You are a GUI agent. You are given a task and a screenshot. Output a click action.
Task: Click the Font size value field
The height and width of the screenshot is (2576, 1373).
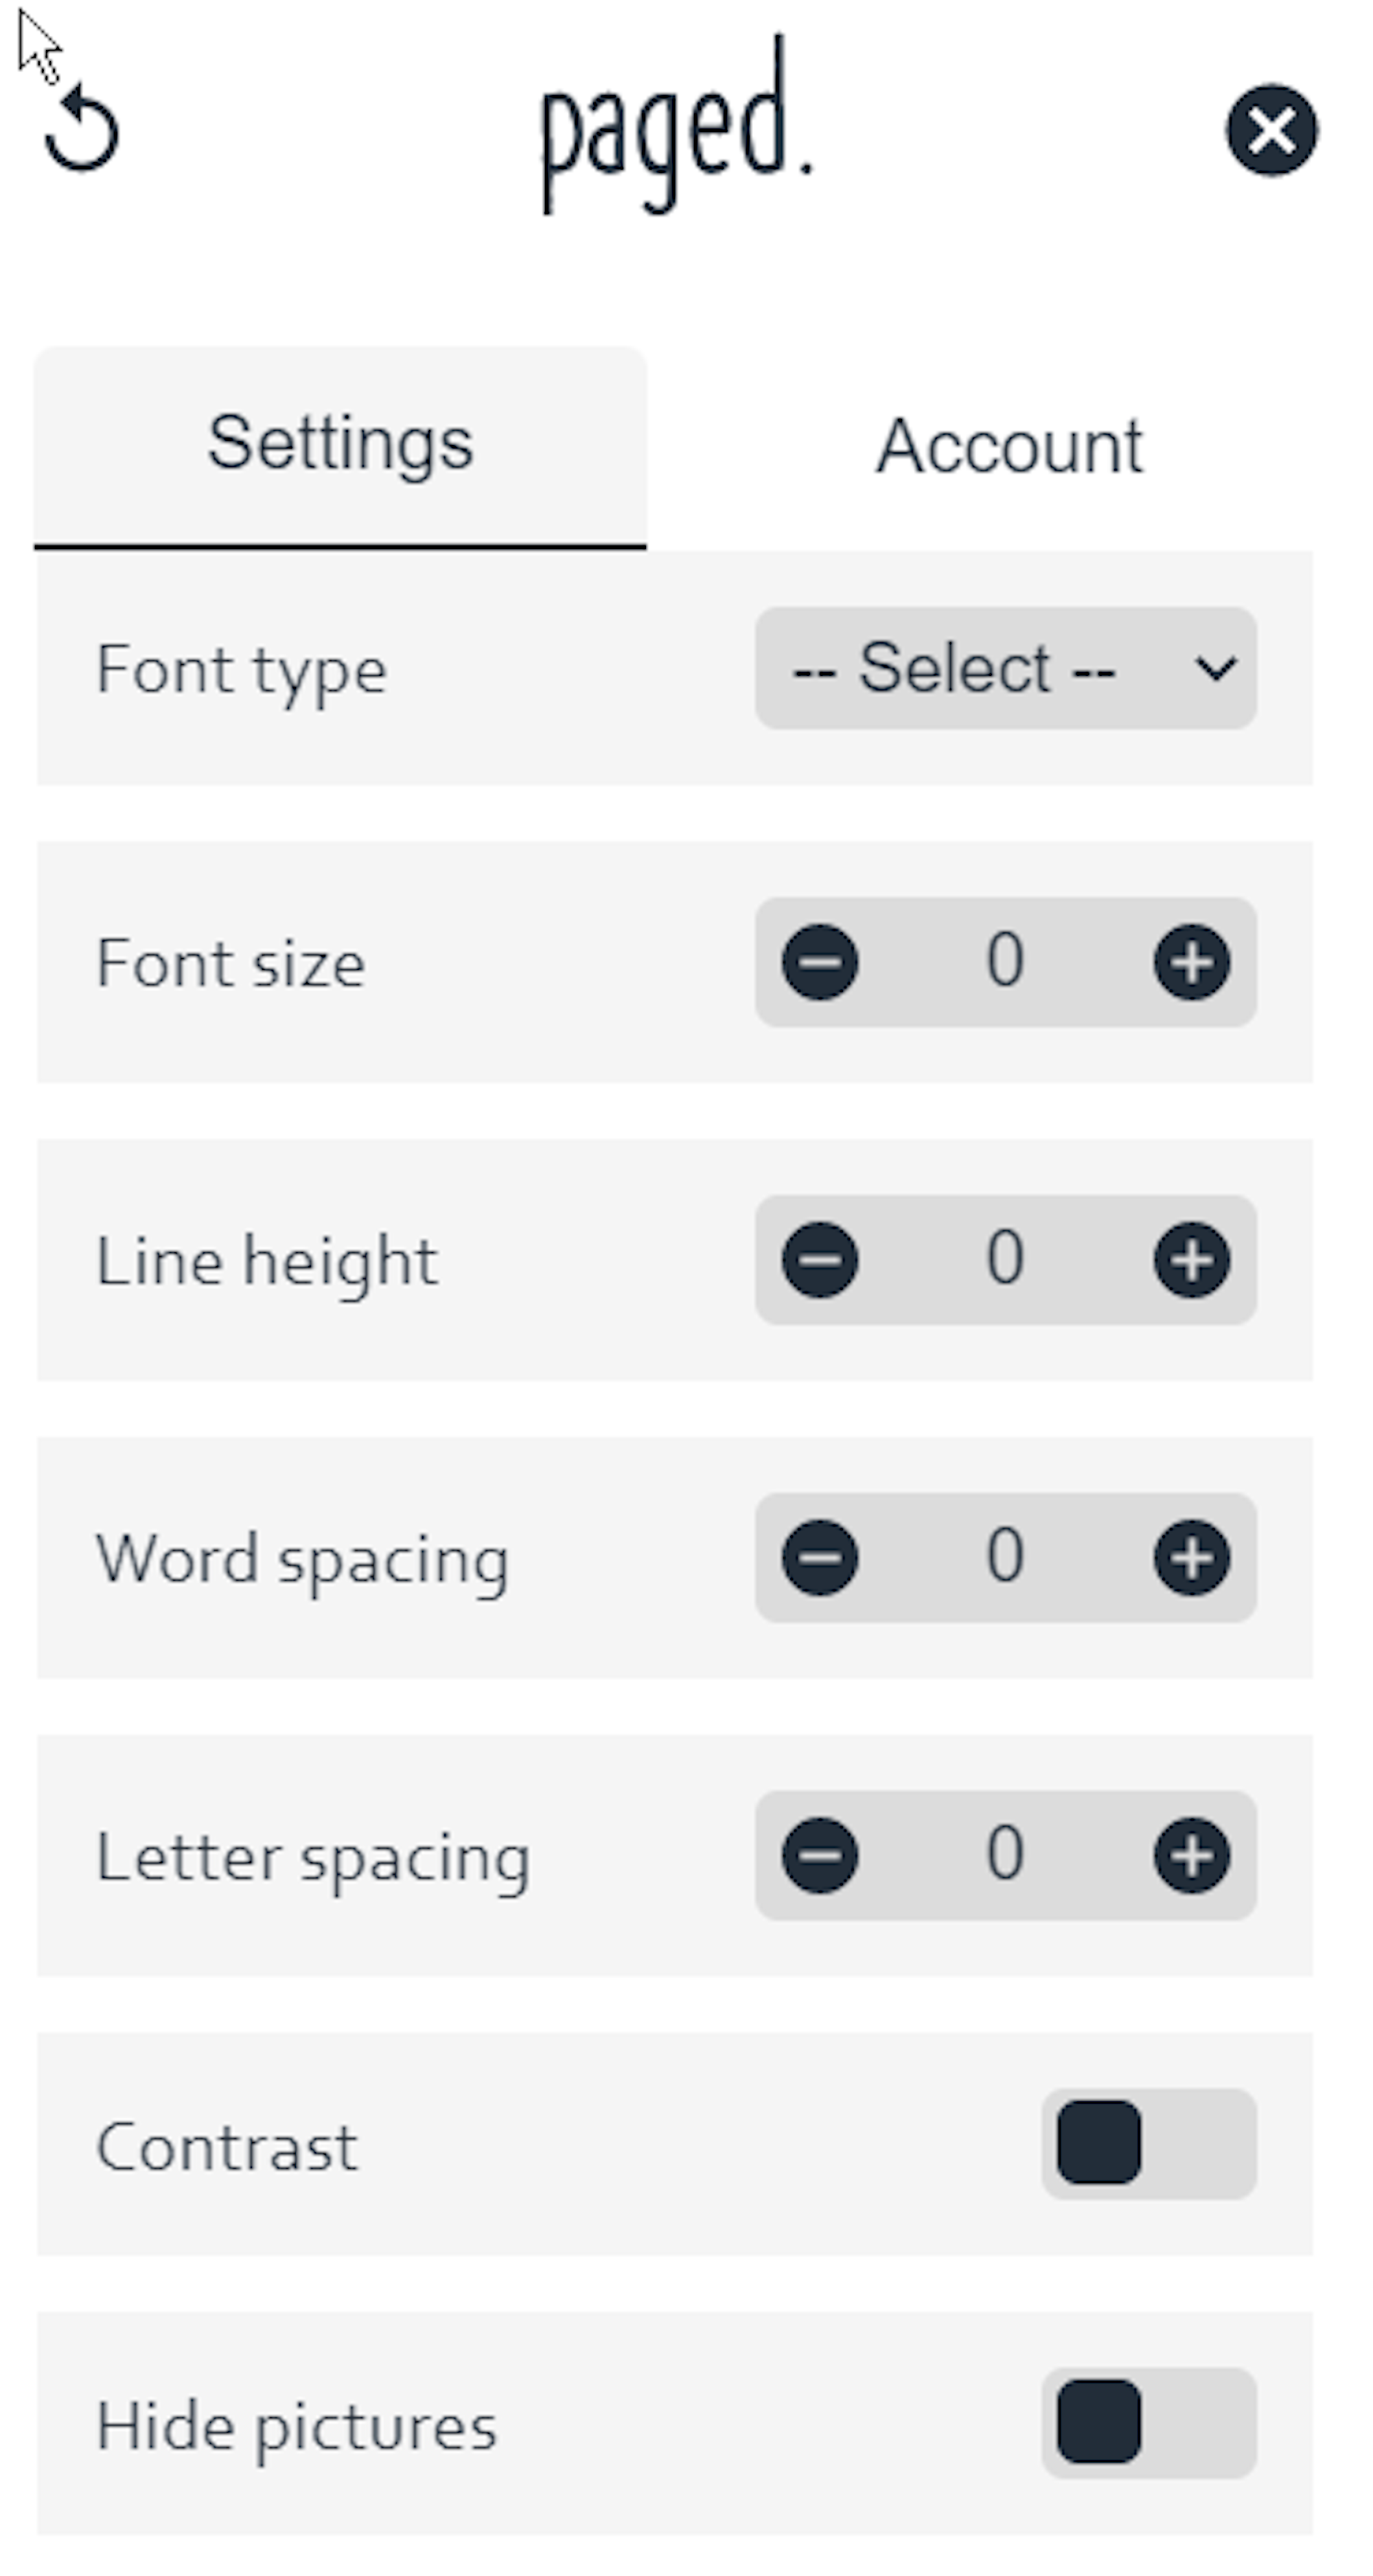[x=1005, y=962]
